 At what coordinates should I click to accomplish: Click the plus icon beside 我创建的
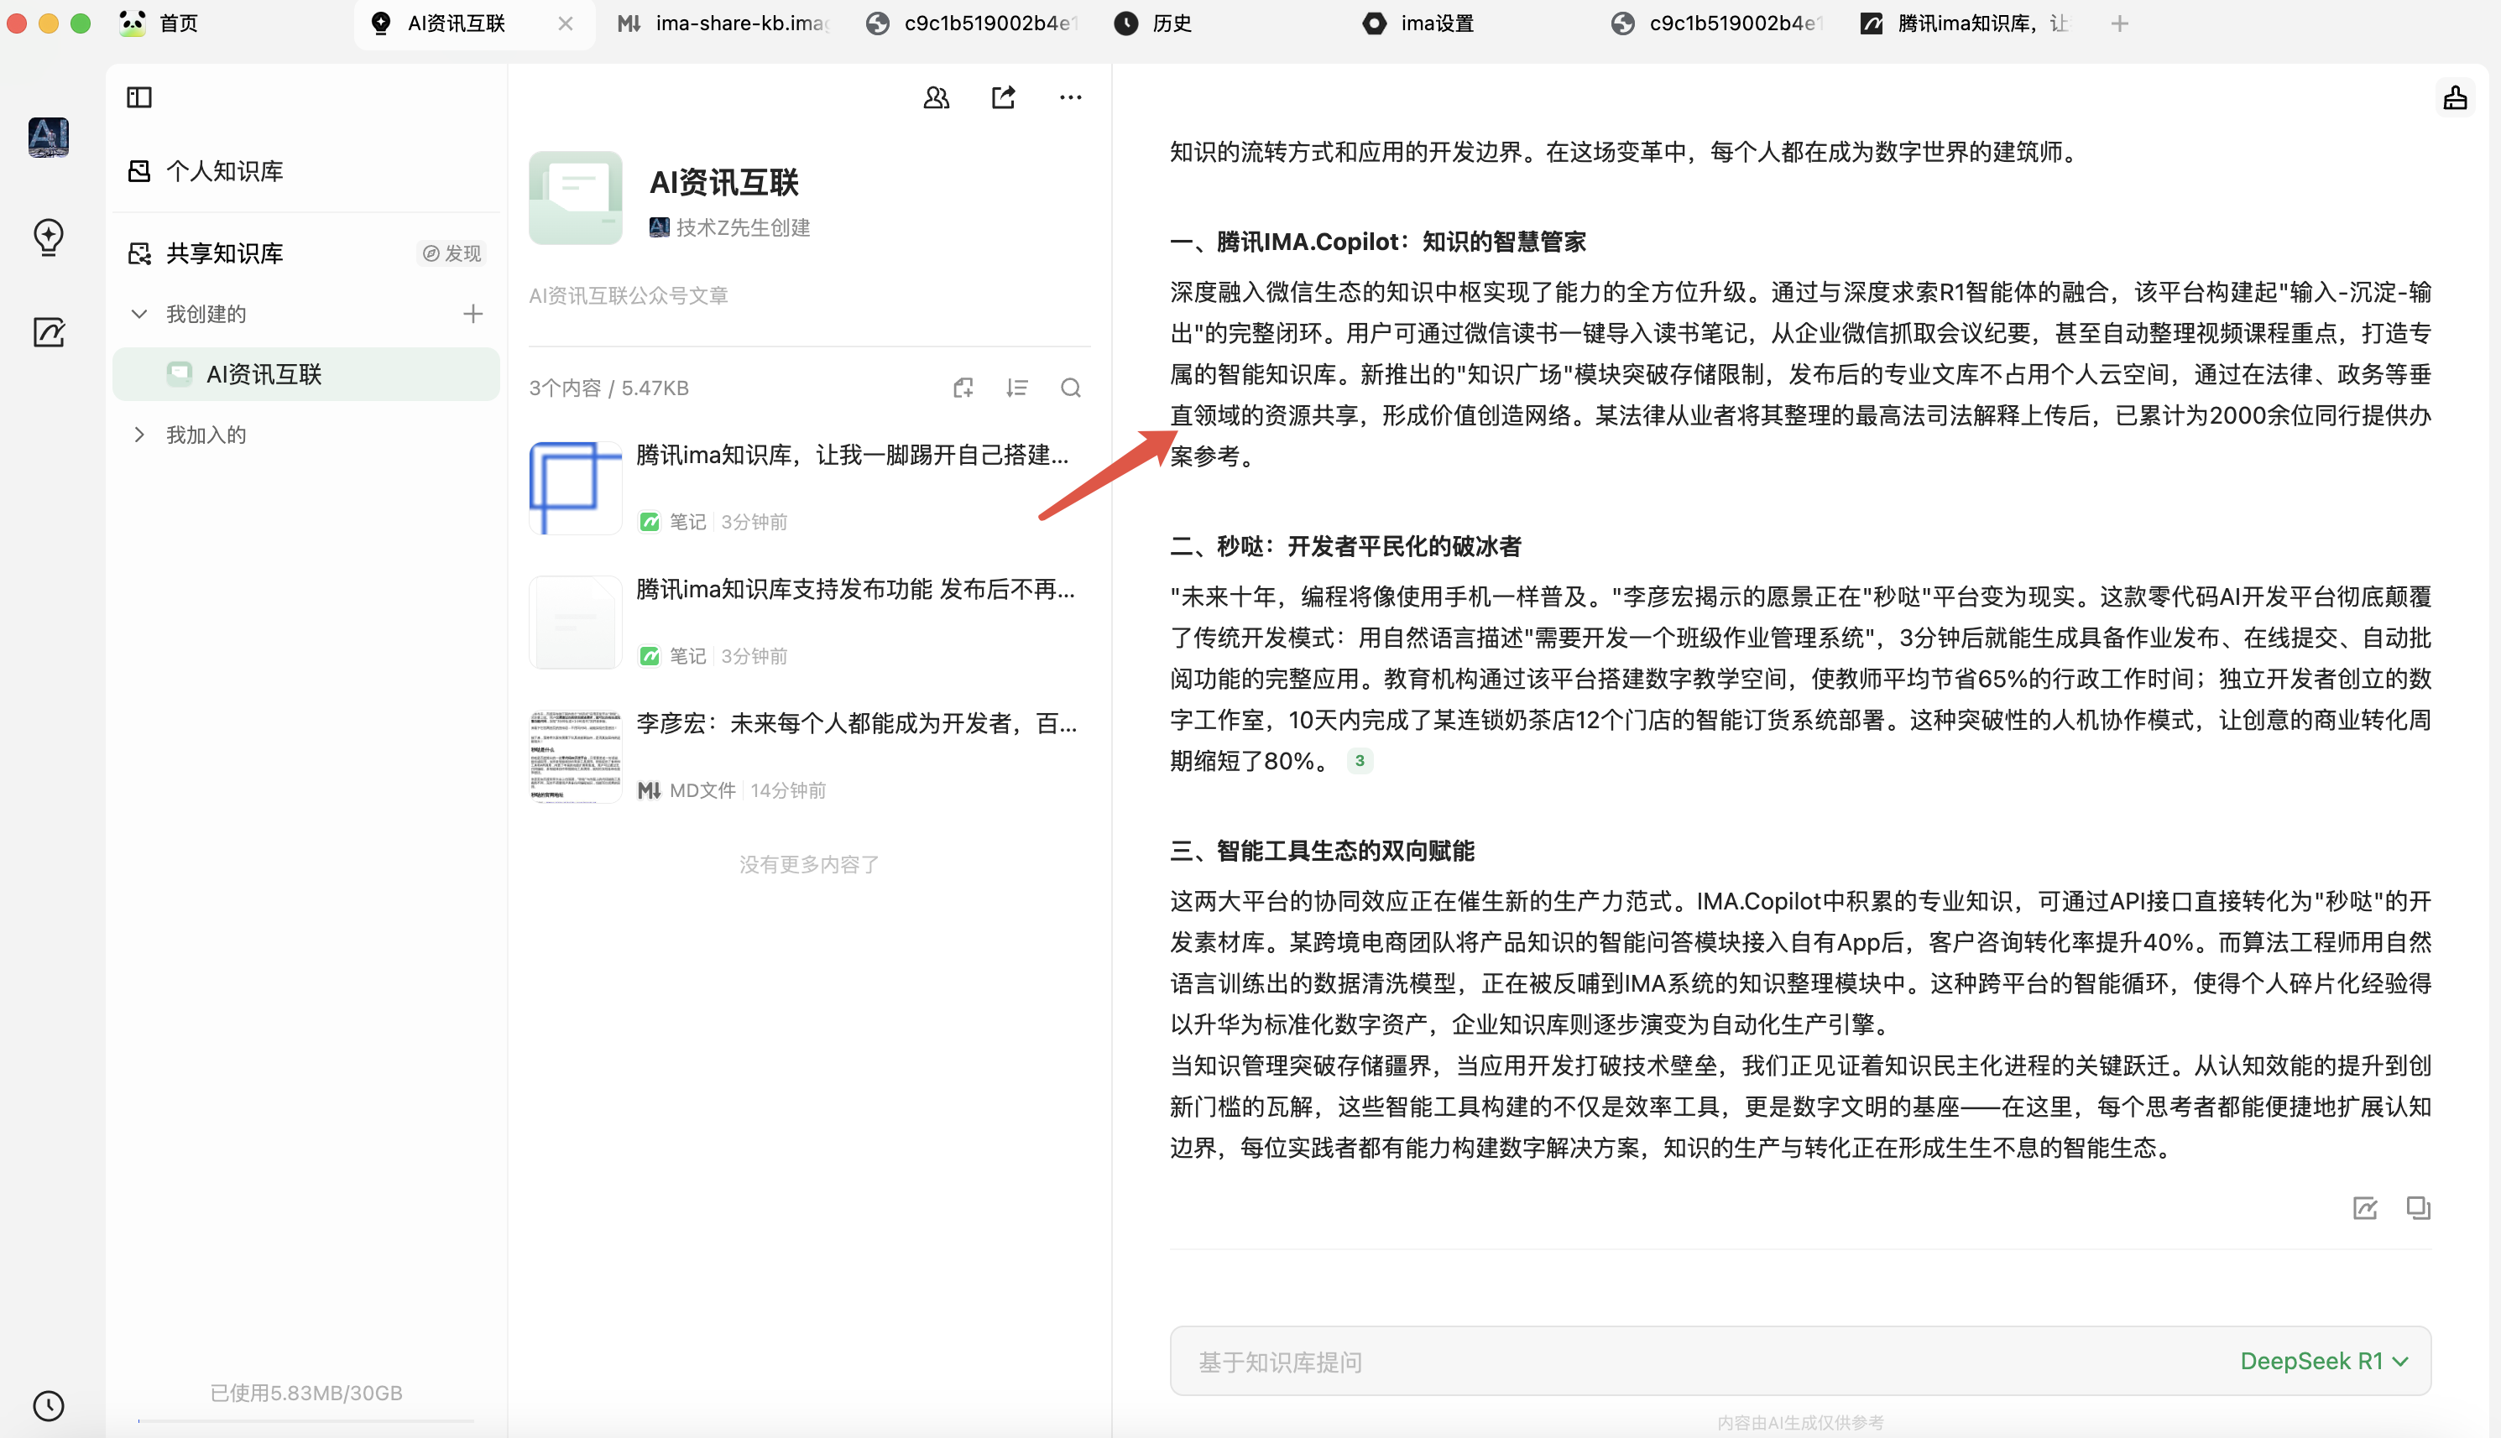(x=473, y=314)
